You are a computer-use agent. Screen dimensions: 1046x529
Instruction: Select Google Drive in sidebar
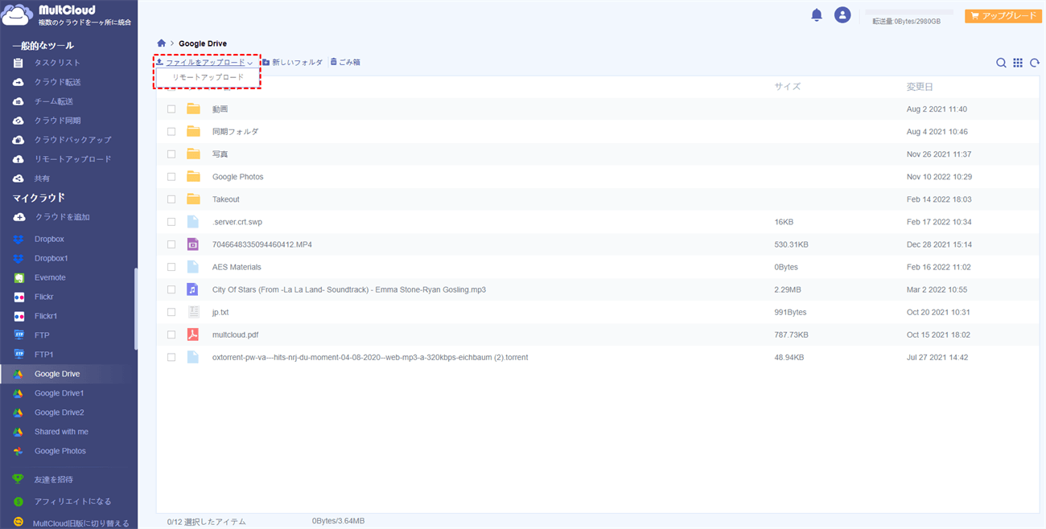tap(57, 374)
